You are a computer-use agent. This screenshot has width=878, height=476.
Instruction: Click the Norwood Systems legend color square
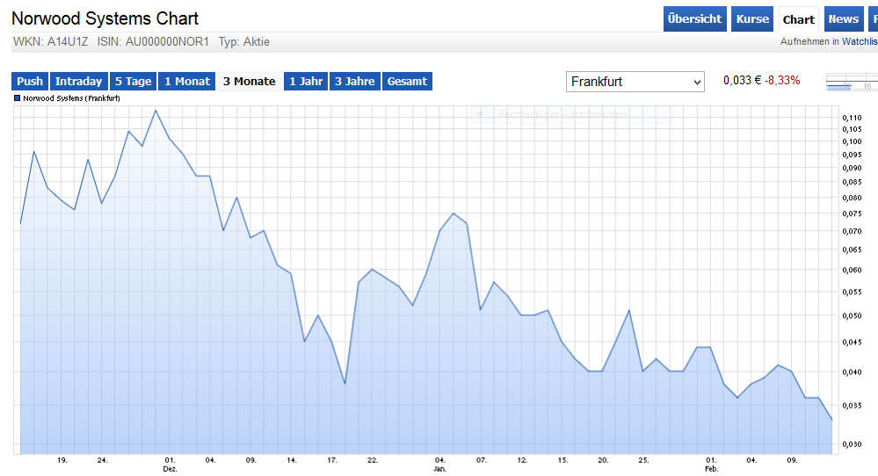(x=18, y=98)
